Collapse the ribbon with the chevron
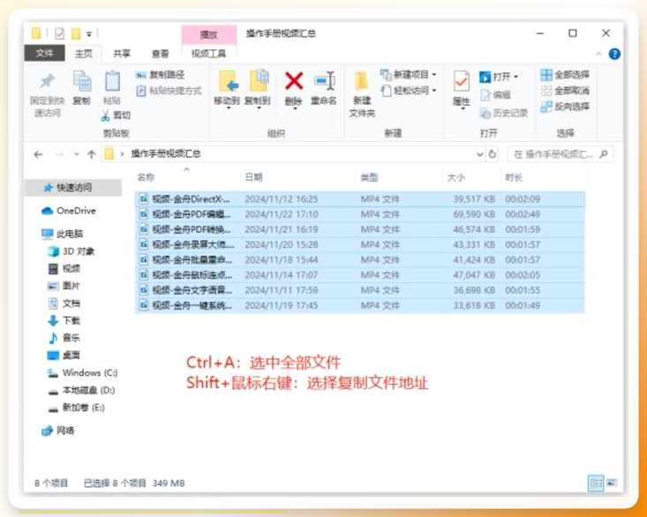This screenshot has width=647, height=517. coord(598,54)
